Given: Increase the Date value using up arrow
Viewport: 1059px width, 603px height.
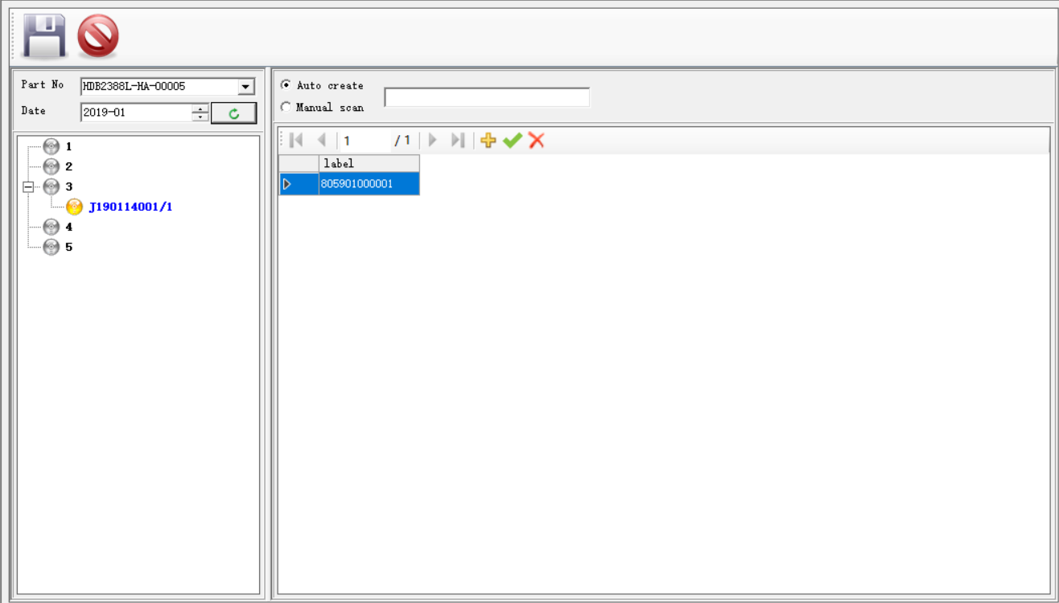Looking at the screenshot, I should point(200,109).
